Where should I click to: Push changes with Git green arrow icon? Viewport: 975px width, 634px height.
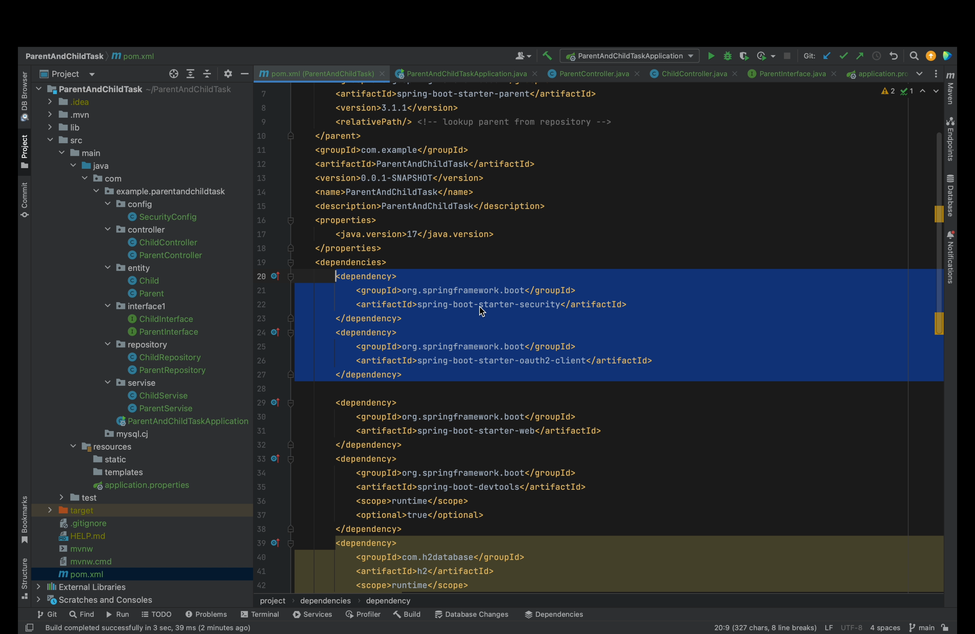point(860,56)
